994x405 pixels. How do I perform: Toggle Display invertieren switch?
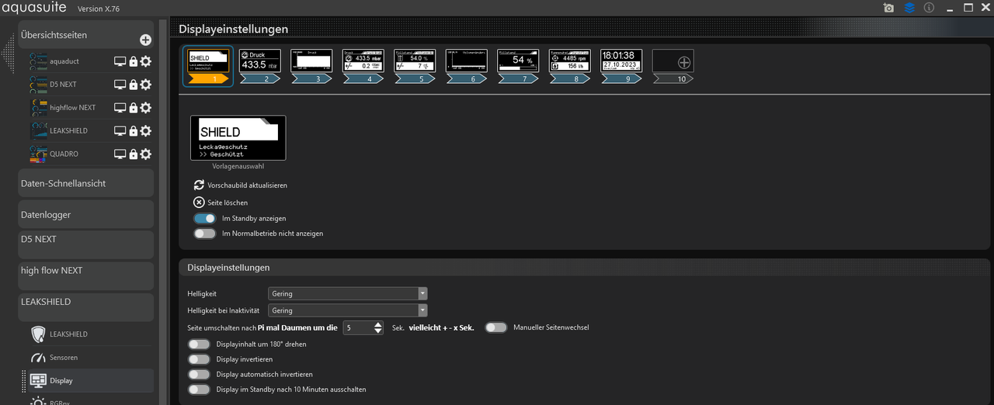pyautogui.click(x=199, y=359)
